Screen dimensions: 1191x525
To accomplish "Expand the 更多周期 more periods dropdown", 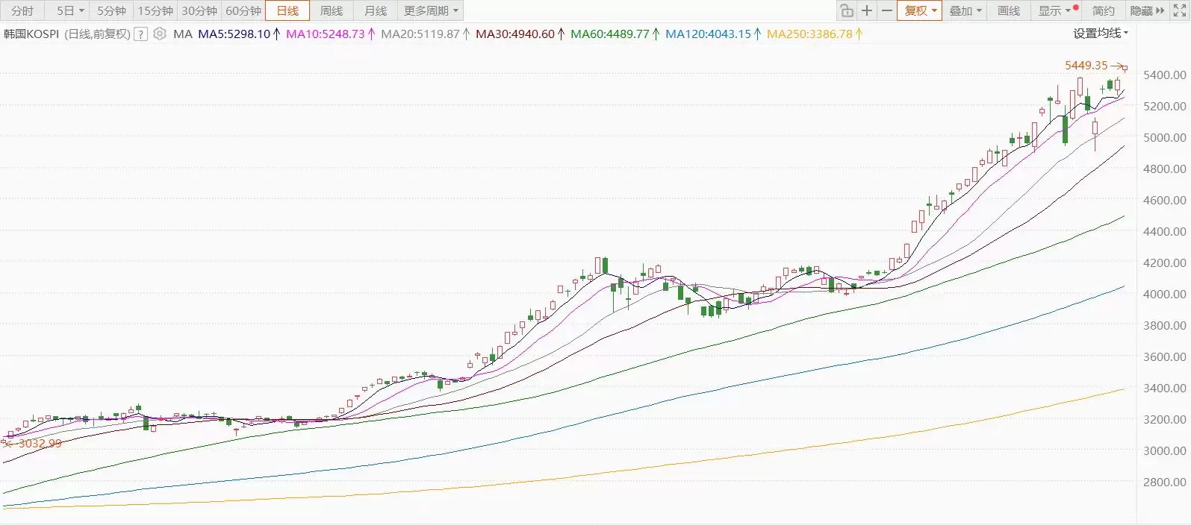I will (431, 10).
